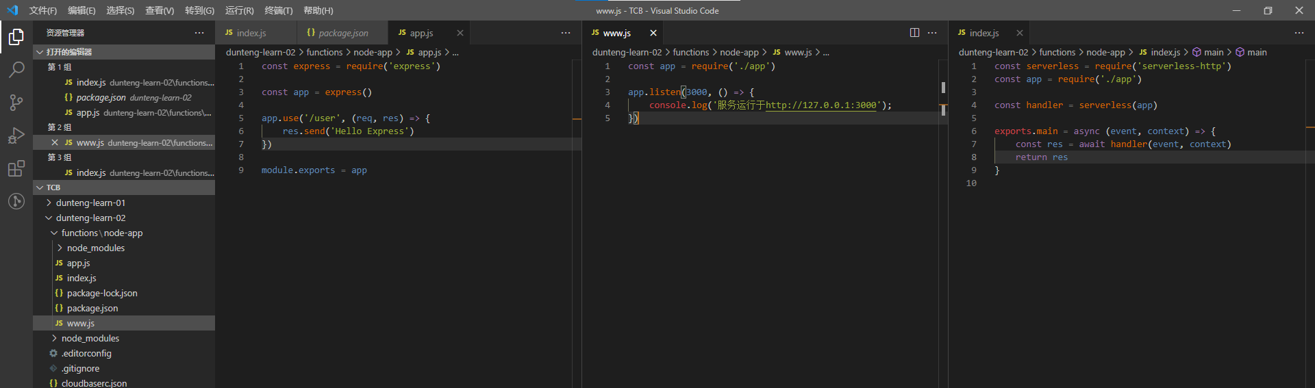Screen dimensions: 1315x388
Task: Open the Search view in activity bar
Action: 16,70
